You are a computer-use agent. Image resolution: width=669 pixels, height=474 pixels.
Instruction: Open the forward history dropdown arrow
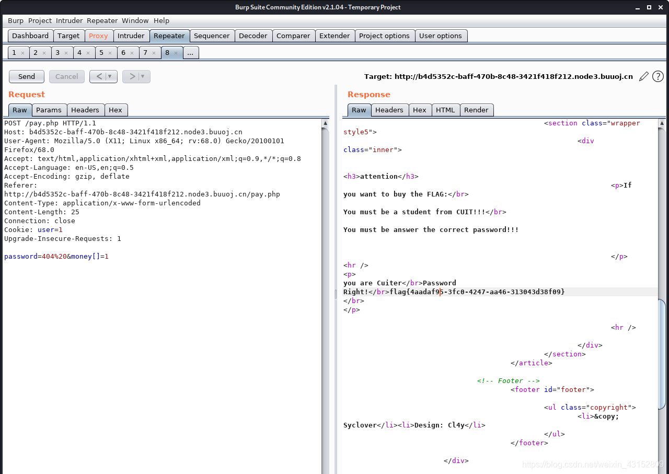point(143,76)
